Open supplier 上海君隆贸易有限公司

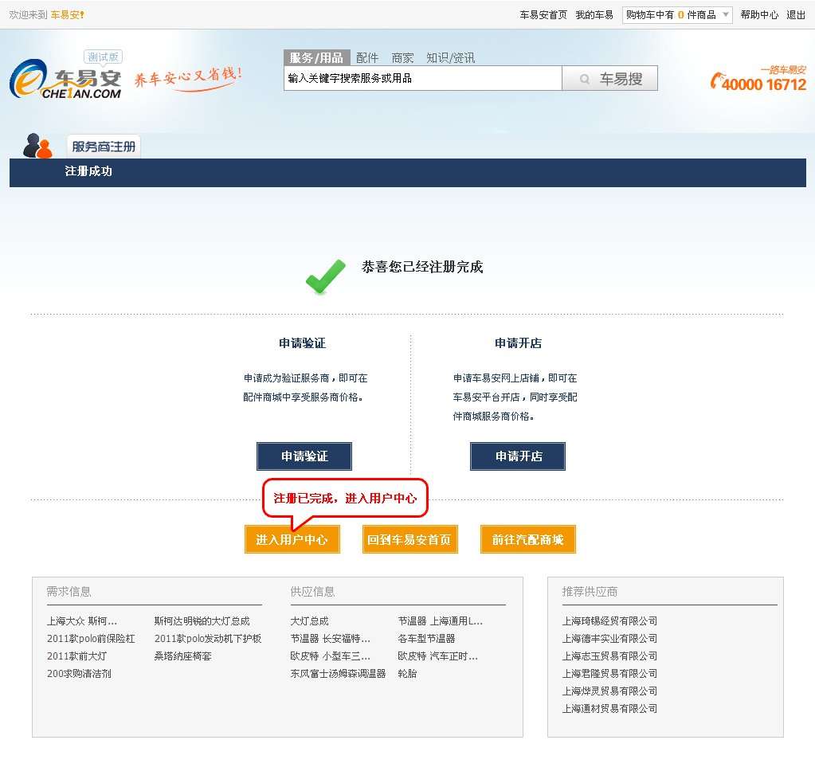pos(609,674)
